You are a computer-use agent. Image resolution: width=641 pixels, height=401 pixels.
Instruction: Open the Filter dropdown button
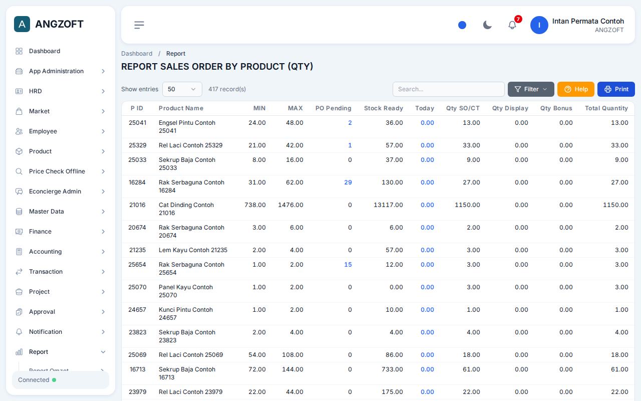(531, 89)
